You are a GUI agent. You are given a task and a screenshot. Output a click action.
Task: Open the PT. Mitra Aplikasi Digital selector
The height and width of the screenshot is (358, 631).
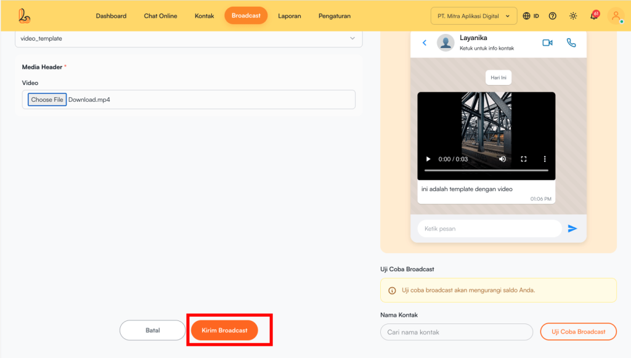click(x=473, y=16)
